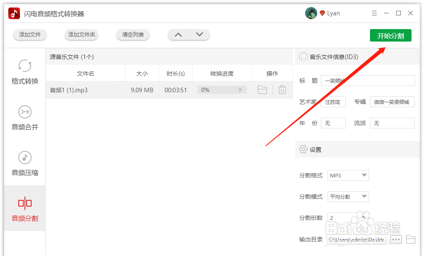Open the 音频合并 audio merge tool
Image resolution: width=424 pixels, height=256 pixels.
25,118
